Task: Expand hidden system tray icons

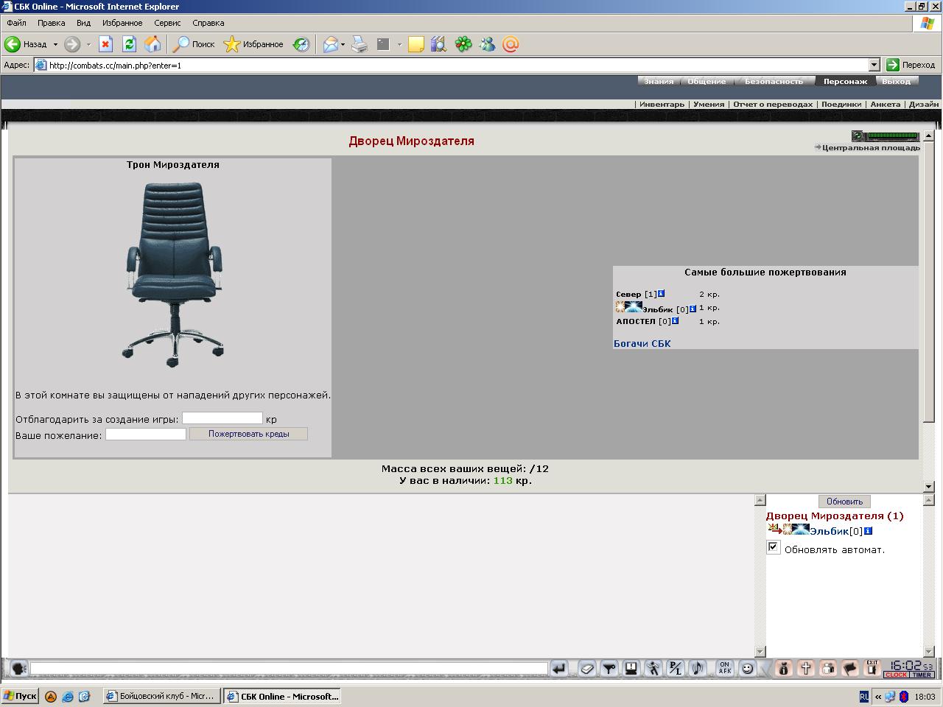Action: (x=878, y=696)
